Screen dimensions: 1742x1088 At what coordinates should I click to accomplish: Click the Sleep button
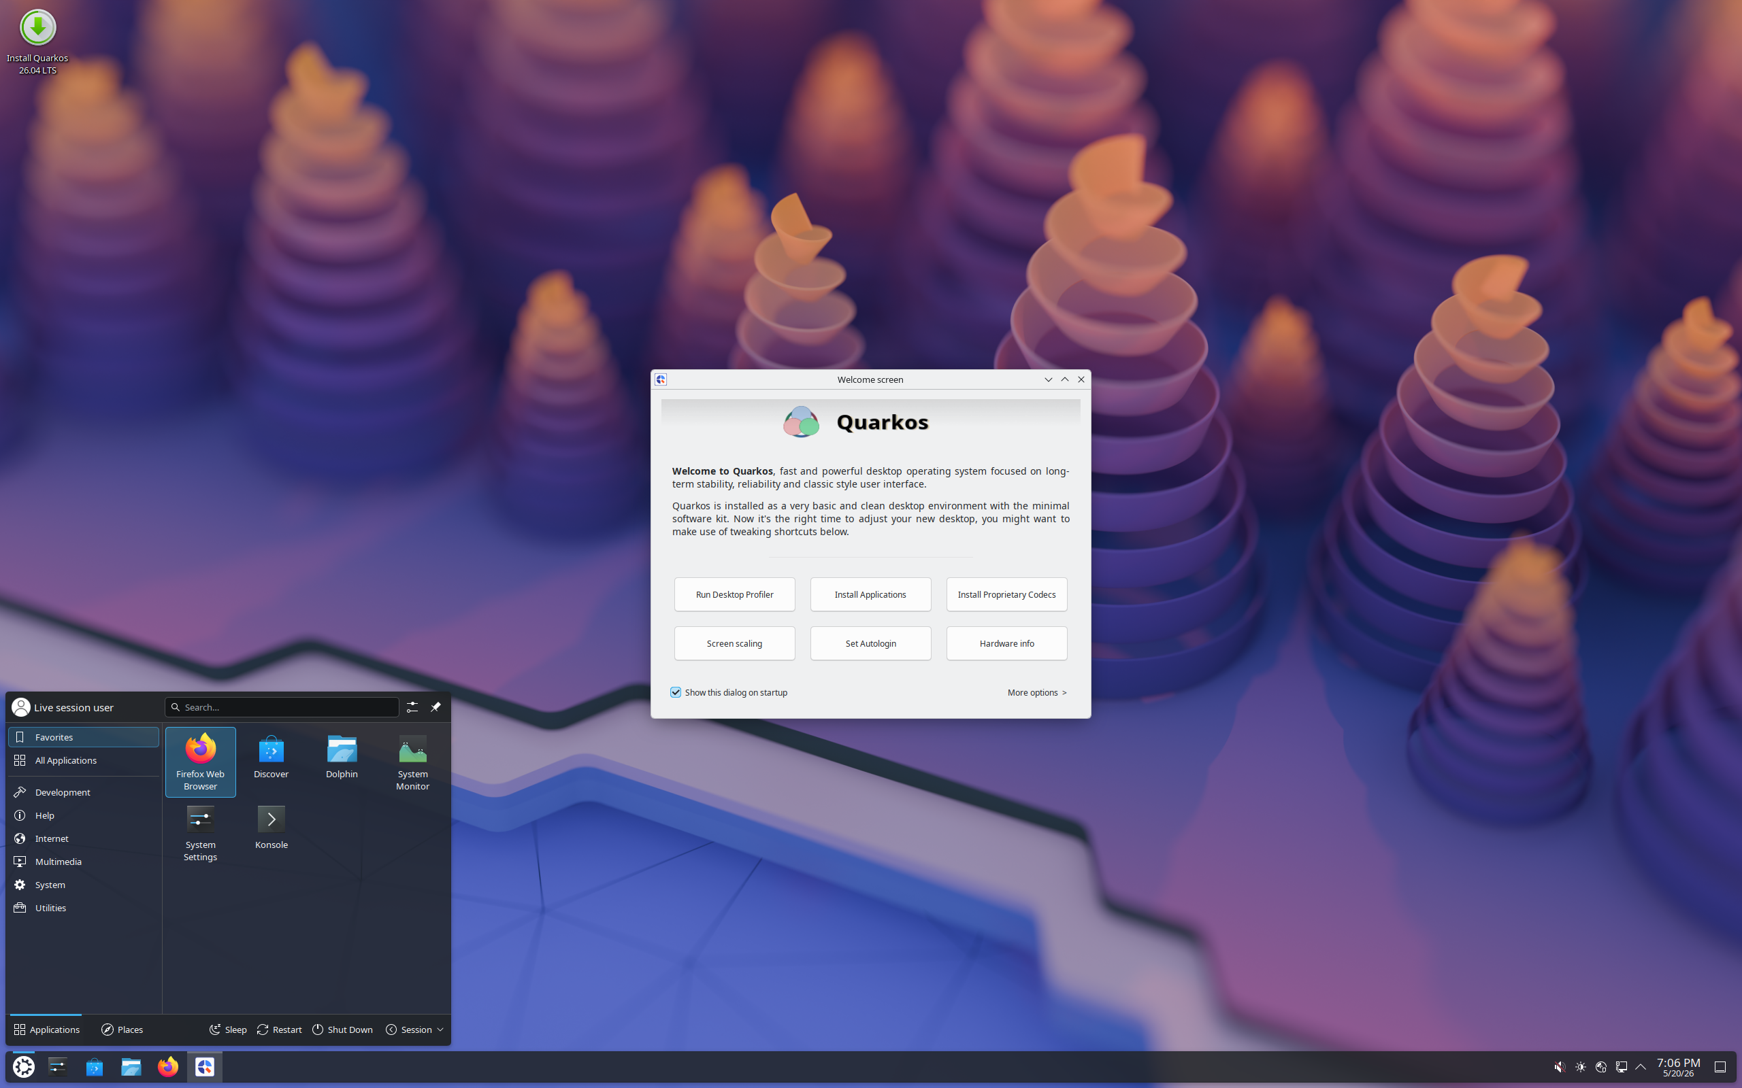pyautogui.click(x=228, y=1030)
